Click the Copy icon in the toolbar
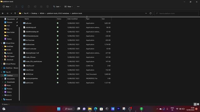The height and width of the screenshot is (112, 200). [x=22, y=7]
